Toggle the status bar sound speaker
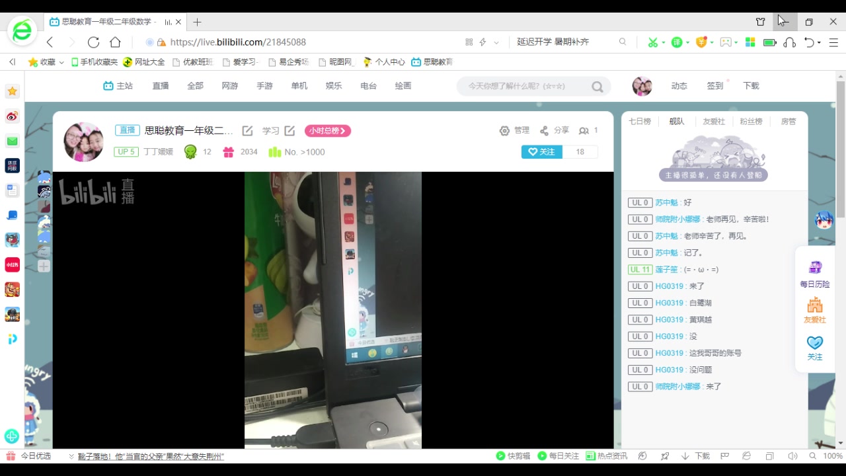The image size is (846, 476). coord(792,456)
